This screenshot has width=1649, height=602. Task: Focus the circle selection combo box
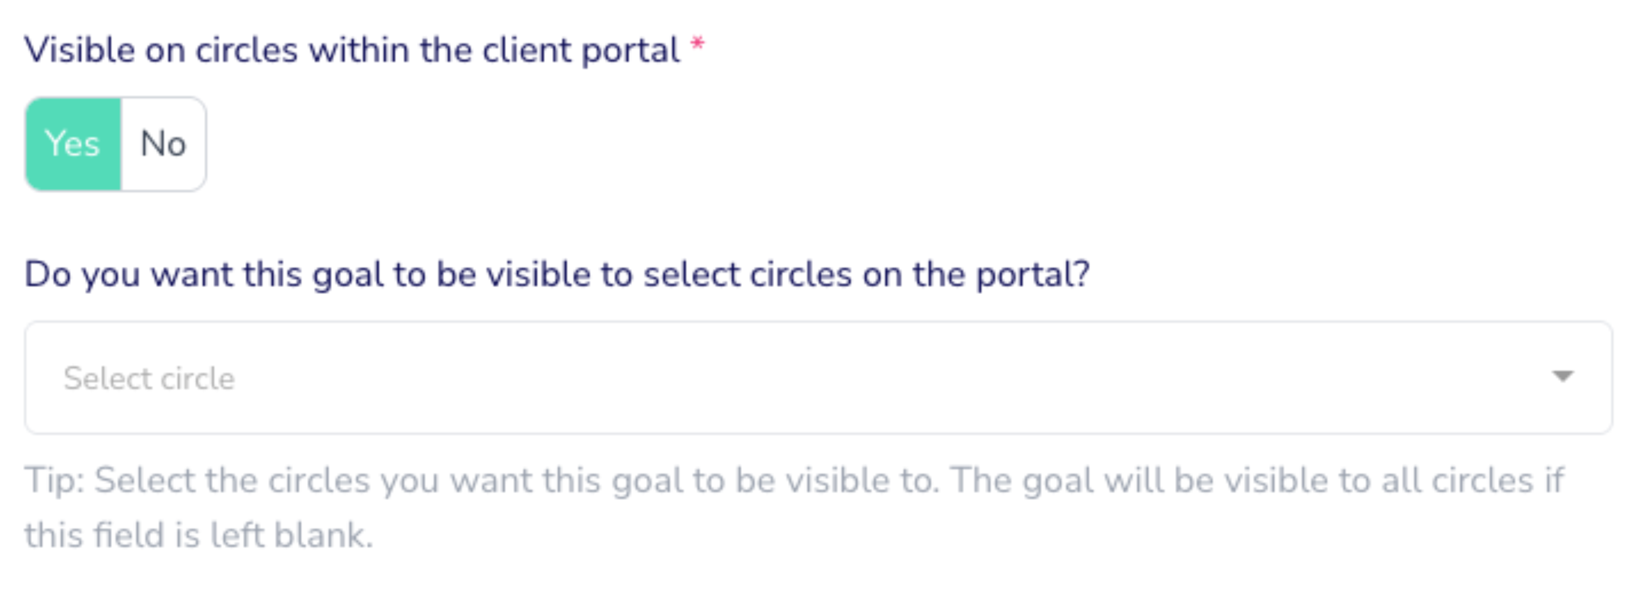pos(818,378)
